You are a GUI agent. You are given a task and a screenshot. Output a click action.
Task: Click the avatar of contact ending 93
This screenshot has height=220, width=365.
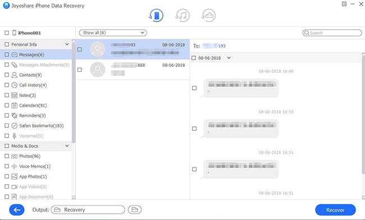point(98,49)
